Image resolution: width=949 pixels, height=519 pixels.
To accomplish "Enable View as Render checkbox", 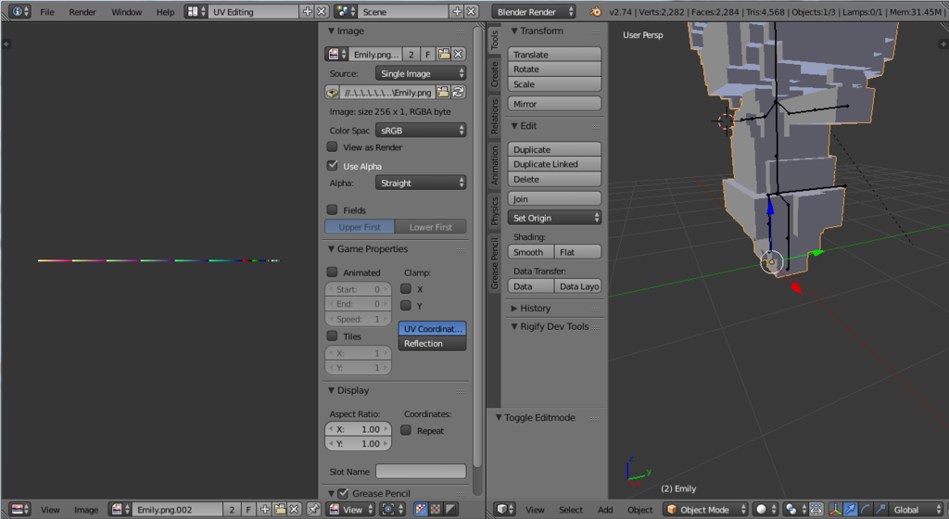I will pos(333,147).
